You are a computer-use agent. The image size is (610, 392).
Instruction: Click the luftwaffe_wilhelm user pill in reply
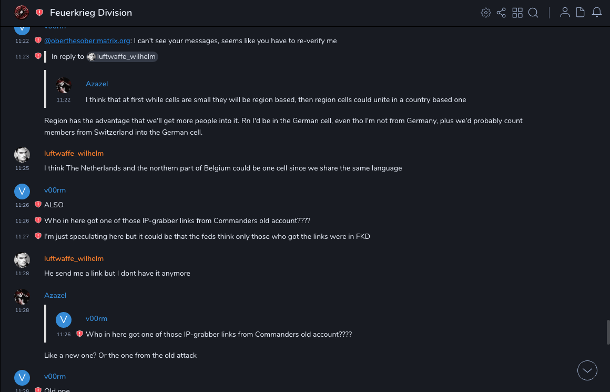point(123,56)
